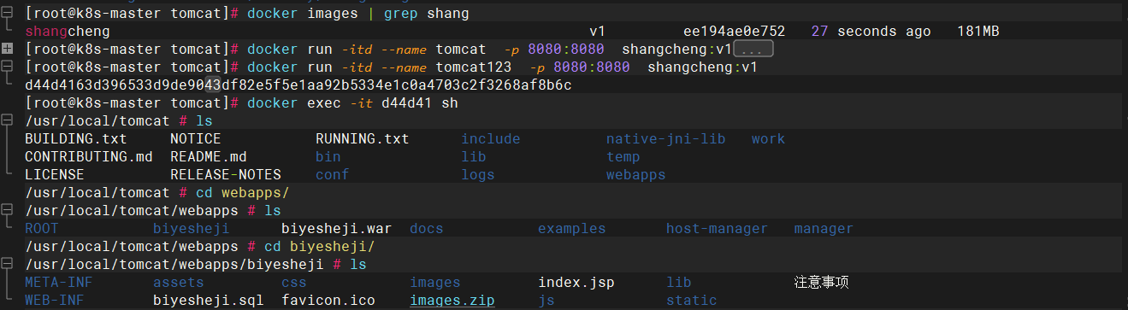
Task: Click the images.zip underlined file name
Action: coord(452,301)
